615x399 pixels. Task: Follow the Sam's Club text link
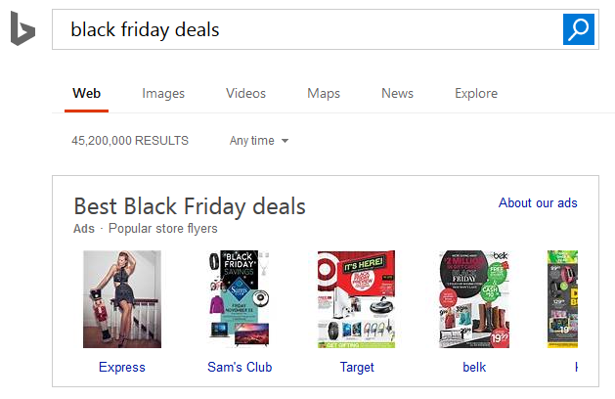pyautogui.click(x=240, y=368)
